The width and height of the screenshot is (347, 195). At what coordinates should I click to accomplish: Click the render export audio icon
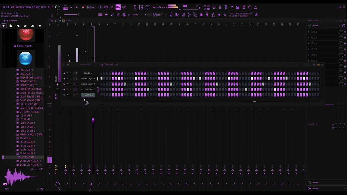click(244, 7)
